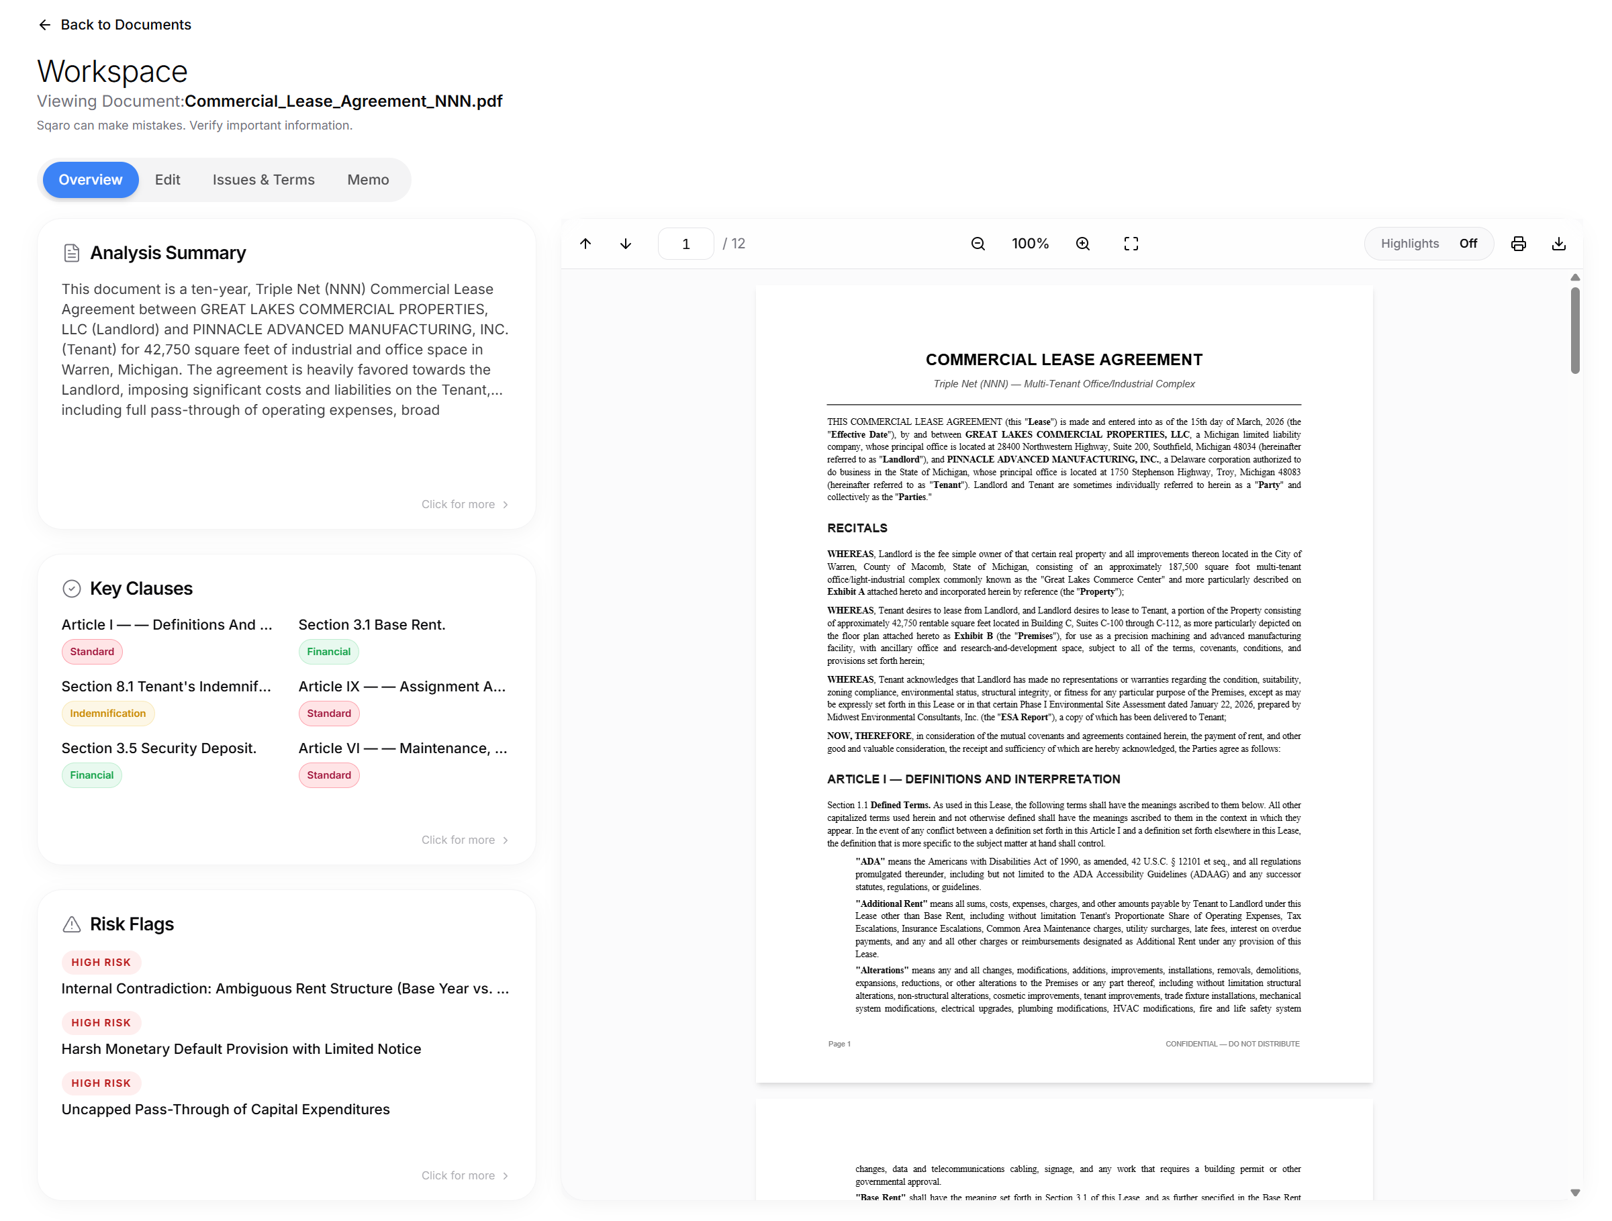Open the Memo tab
Viewport: 1612px width, 1221px height.
click(x=367, y=180)
